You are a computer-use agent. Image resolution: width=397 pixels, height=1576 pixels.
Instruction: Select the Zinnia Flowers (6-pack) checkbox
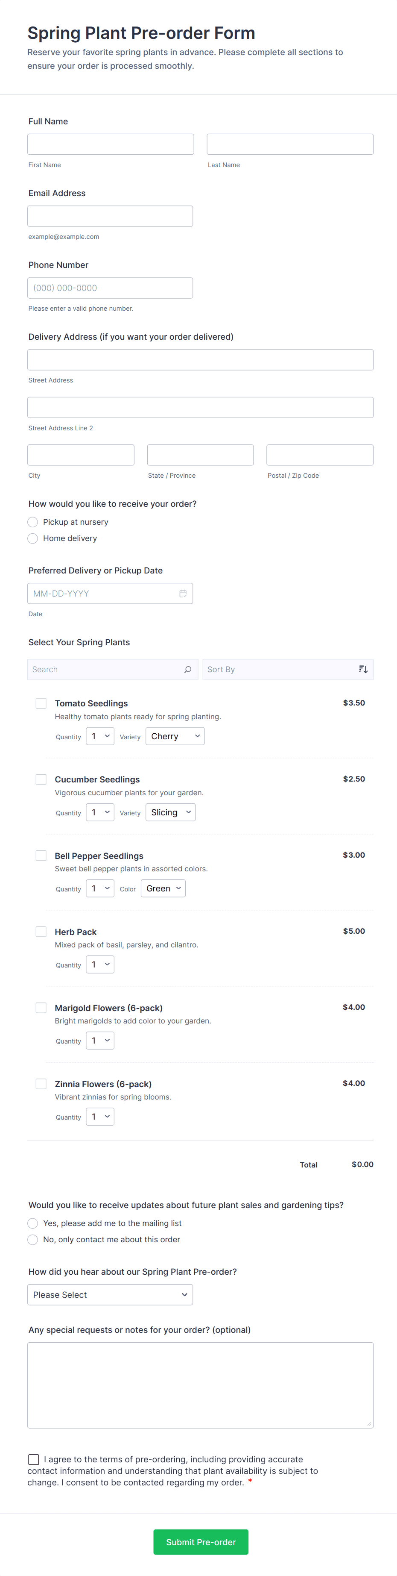[x=41, y=1084]
